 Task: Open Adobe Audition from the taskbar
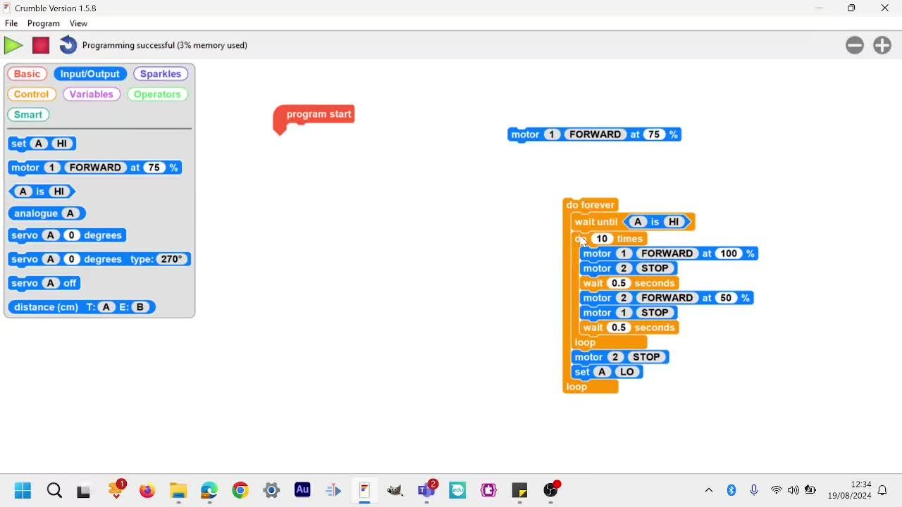pyautogui.click(x=302, y=490)
